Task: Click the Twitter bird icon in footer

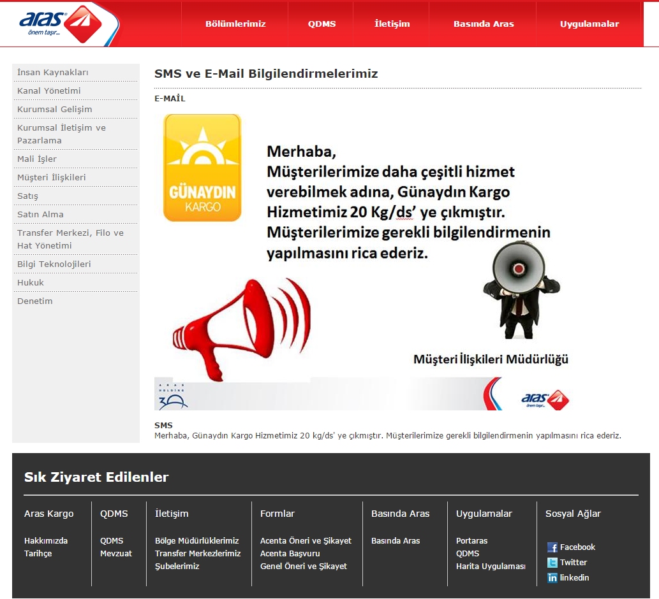Action: (552, 563)
